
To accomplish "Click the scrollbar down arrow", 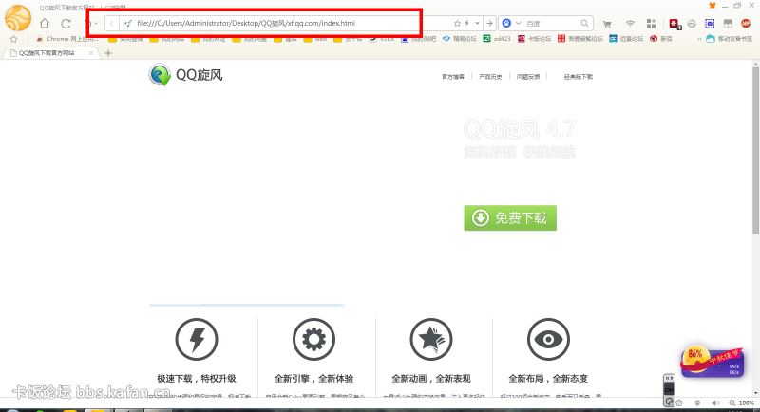I will (755, 393).
